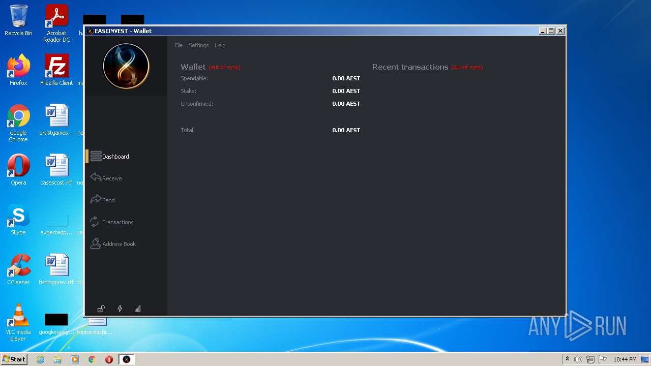Click the EASIINVEST logo emblem

click(126, 66)
